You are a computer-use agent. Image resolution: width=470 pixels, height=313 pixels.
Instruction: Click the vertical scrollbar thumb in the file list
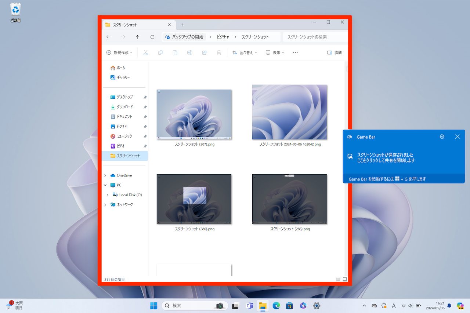click(347, 69)
